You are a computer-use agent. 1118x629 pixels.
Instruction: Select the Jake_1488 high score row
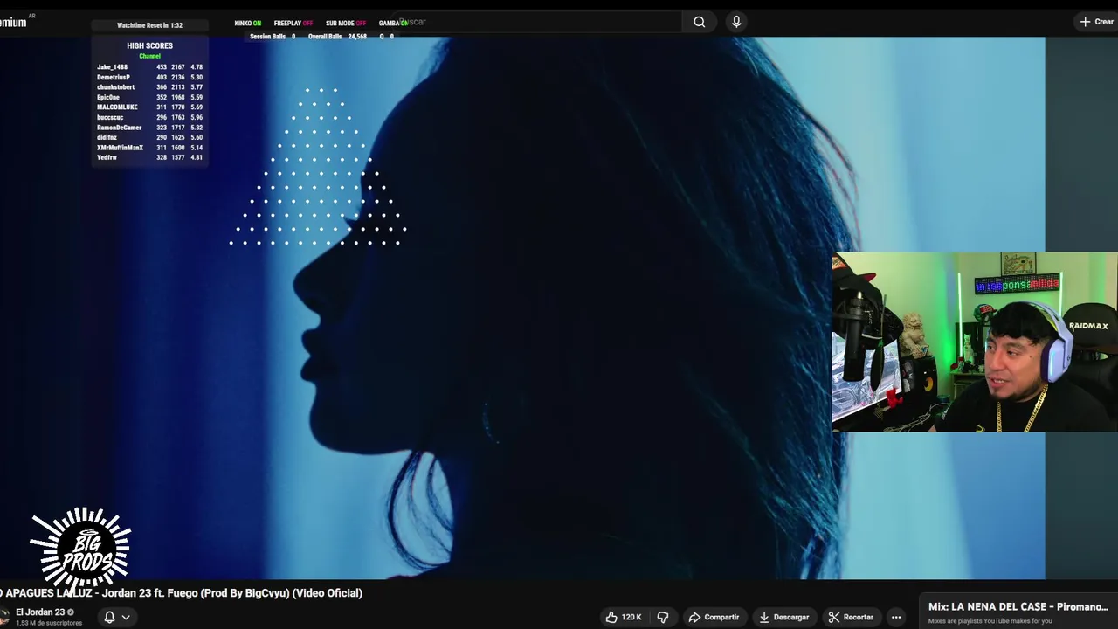point(149,67)
